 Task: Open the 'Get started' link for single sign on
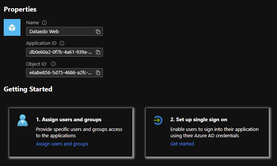(x=182, y=144)
